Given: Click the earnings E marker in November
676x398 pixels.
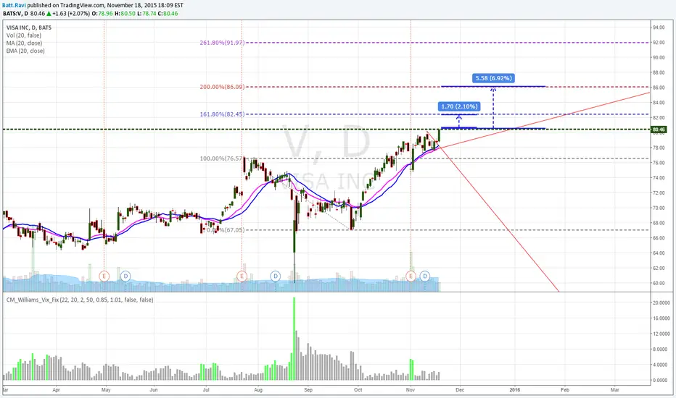Looking at the screenshot, I should click(x=411, y=276).
